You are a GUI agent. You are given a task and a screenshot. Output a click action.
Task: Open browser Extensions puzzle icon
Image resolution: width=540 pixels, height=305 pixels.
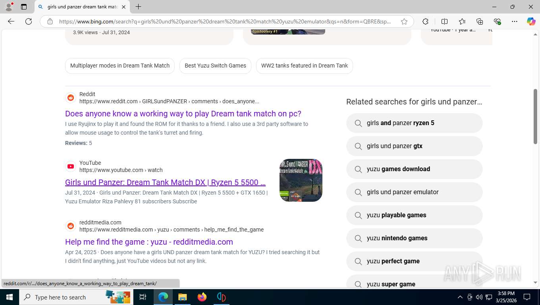[425, 21]
